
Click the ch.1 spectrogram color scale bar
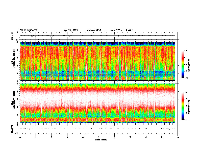[x=183, y=64]
